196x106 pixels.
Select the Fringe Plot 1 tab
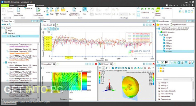point(48,64)
